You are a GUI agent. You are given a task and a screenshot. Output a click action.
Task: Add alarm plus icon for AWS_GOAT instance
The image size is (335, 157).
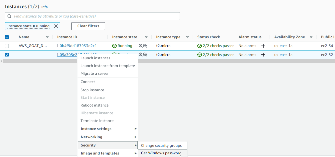pyautogui.click(x=263, y=46)
